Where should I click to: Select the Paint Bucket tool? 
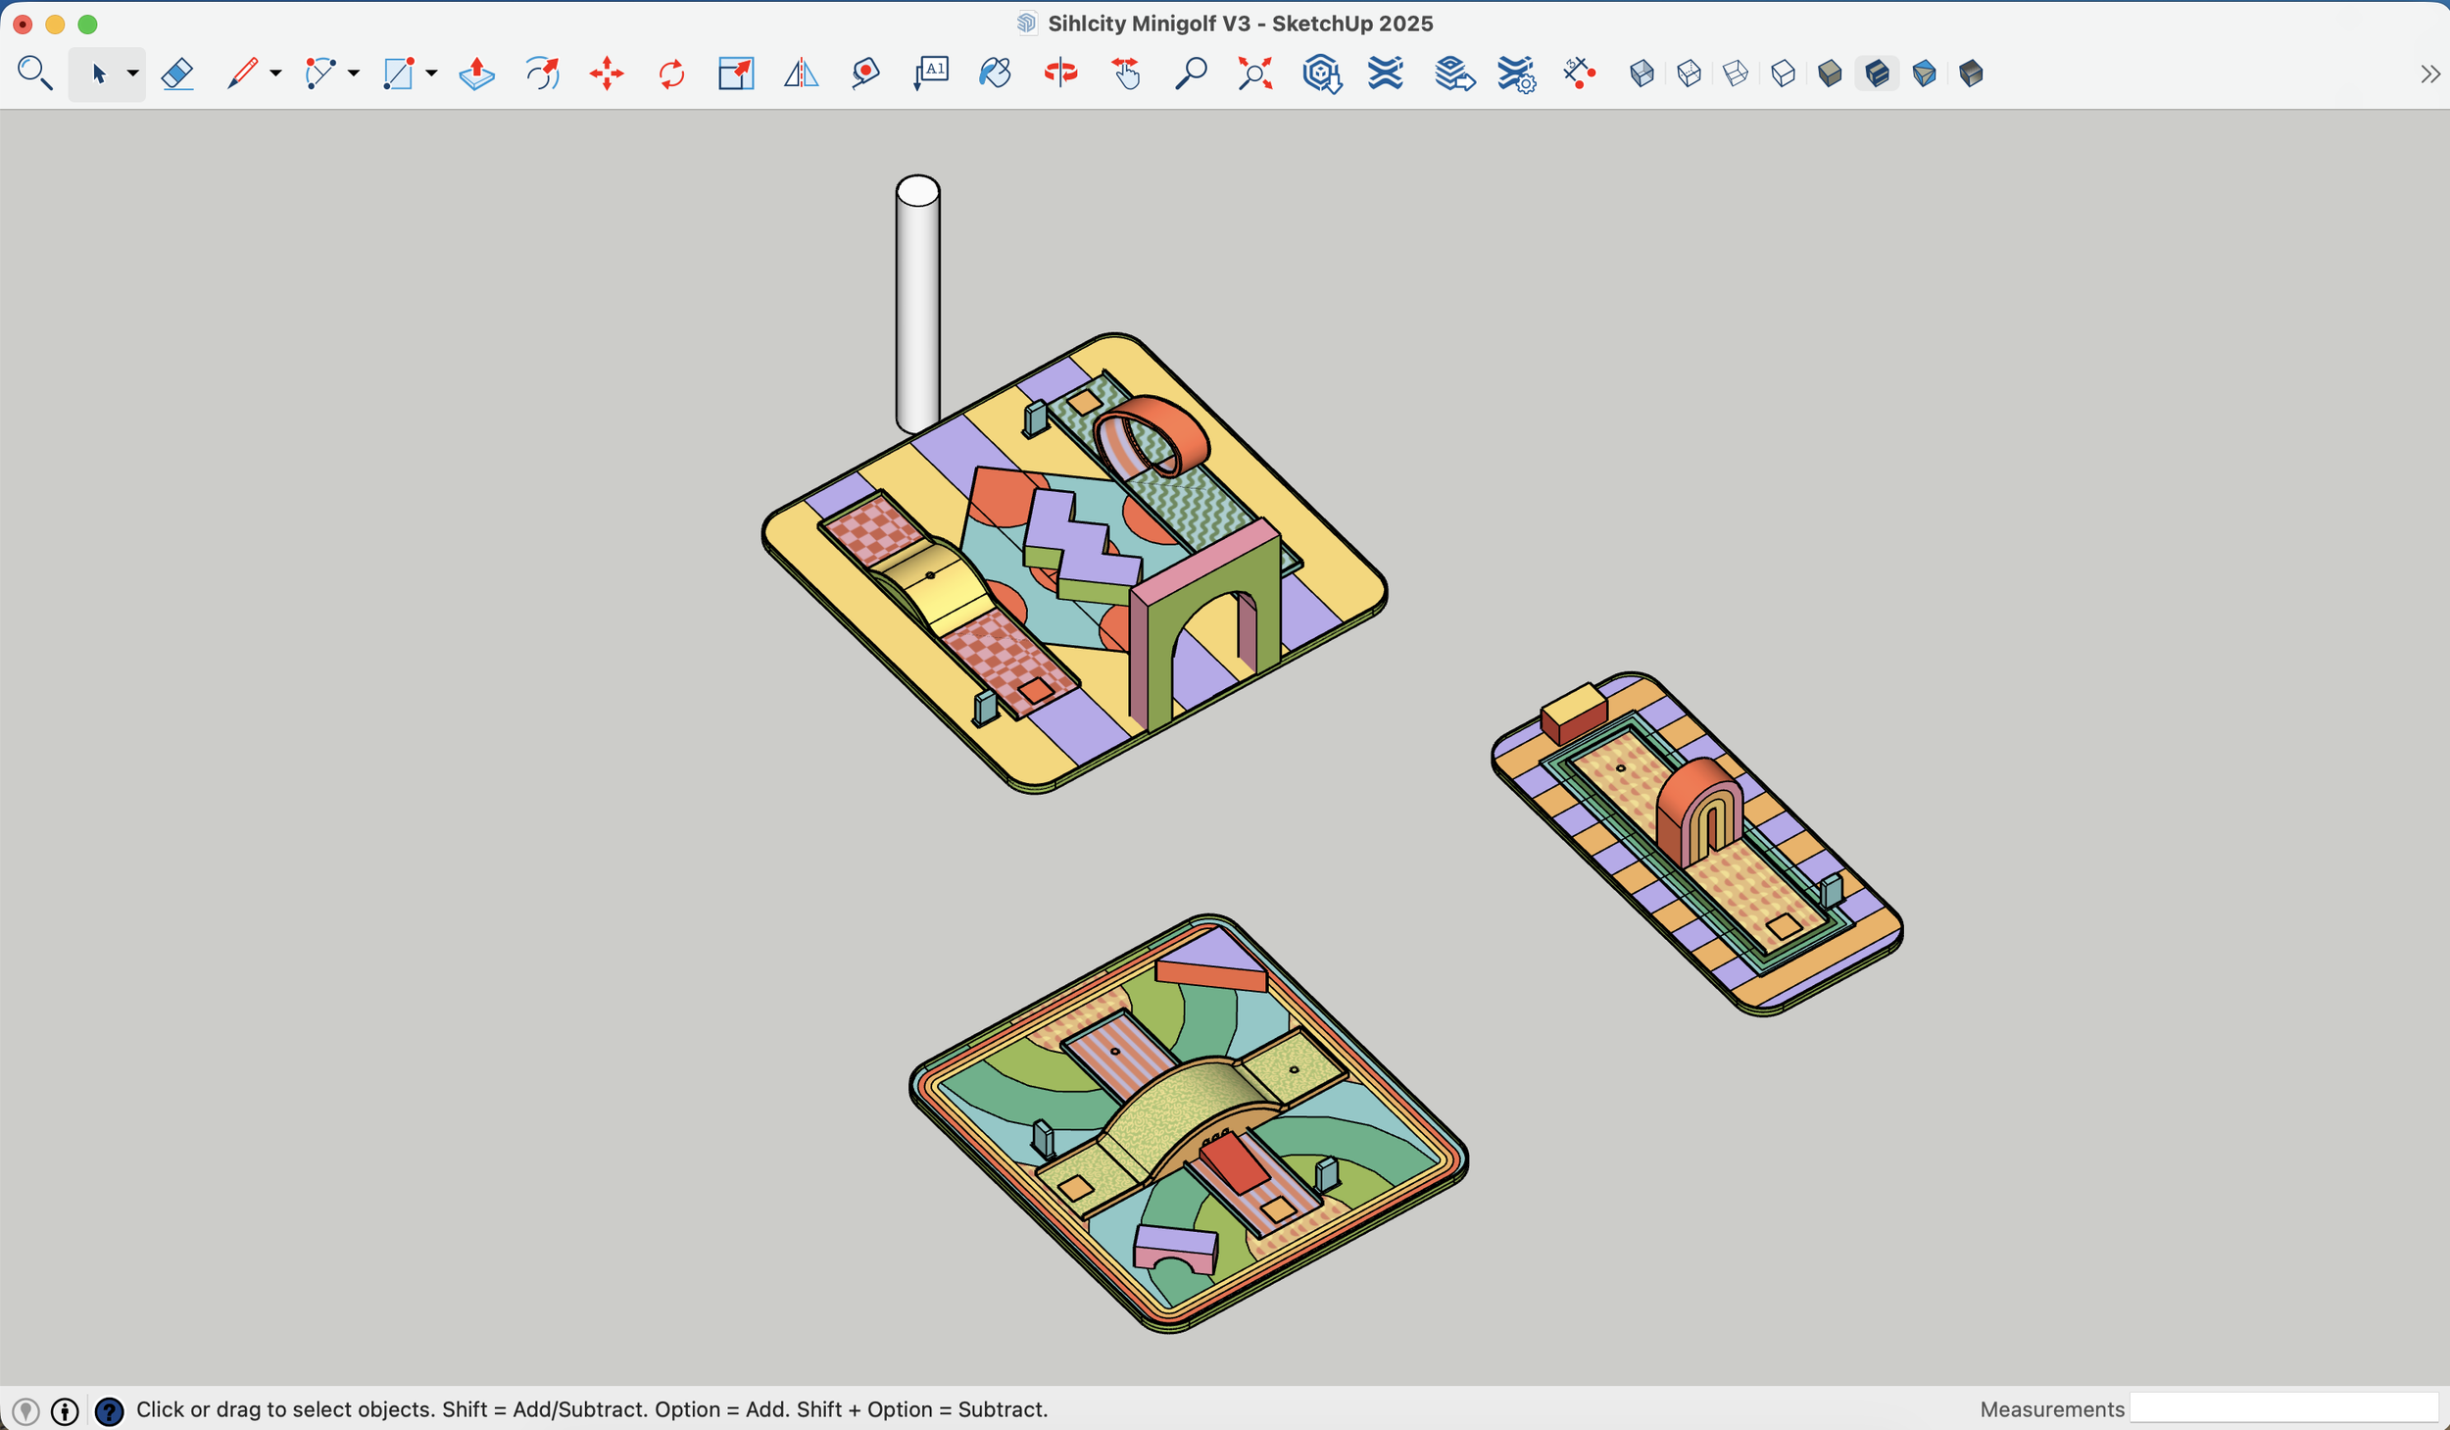click(995, 74)
